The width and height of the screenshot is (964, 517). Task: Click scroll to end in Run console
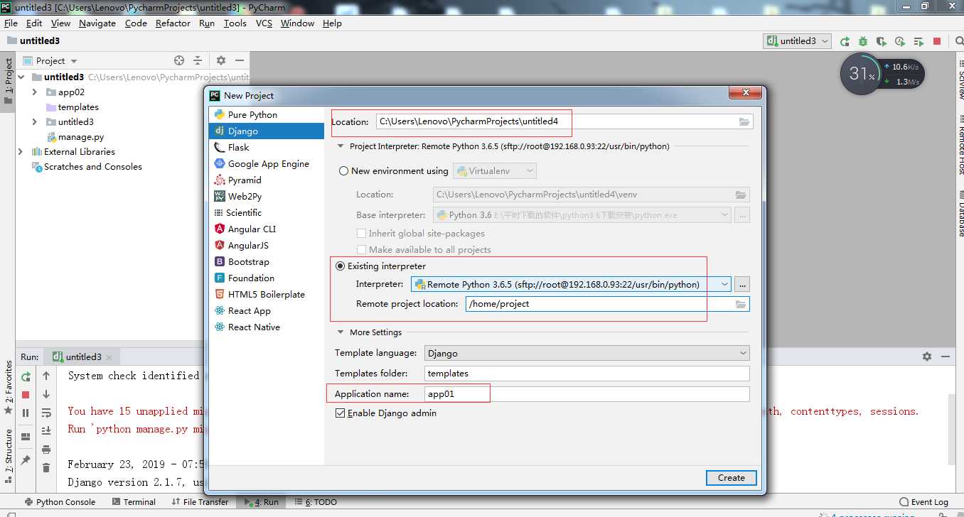coord(46,430)
